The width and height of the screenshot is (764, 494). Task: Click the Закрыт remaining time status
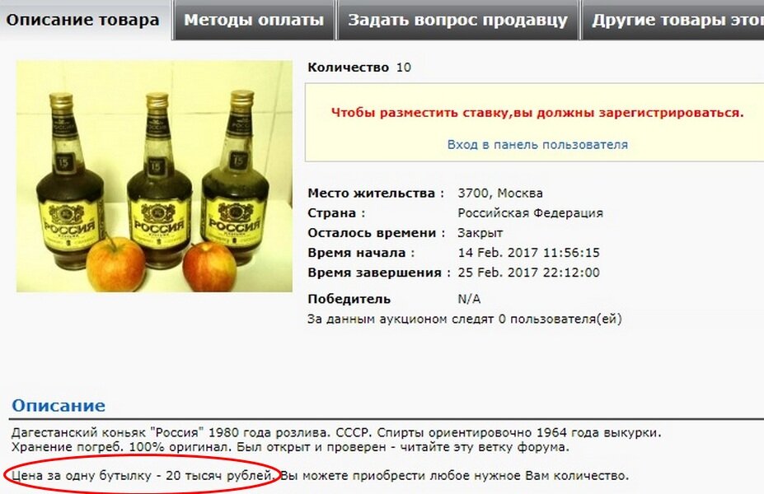tap(480, 233)
